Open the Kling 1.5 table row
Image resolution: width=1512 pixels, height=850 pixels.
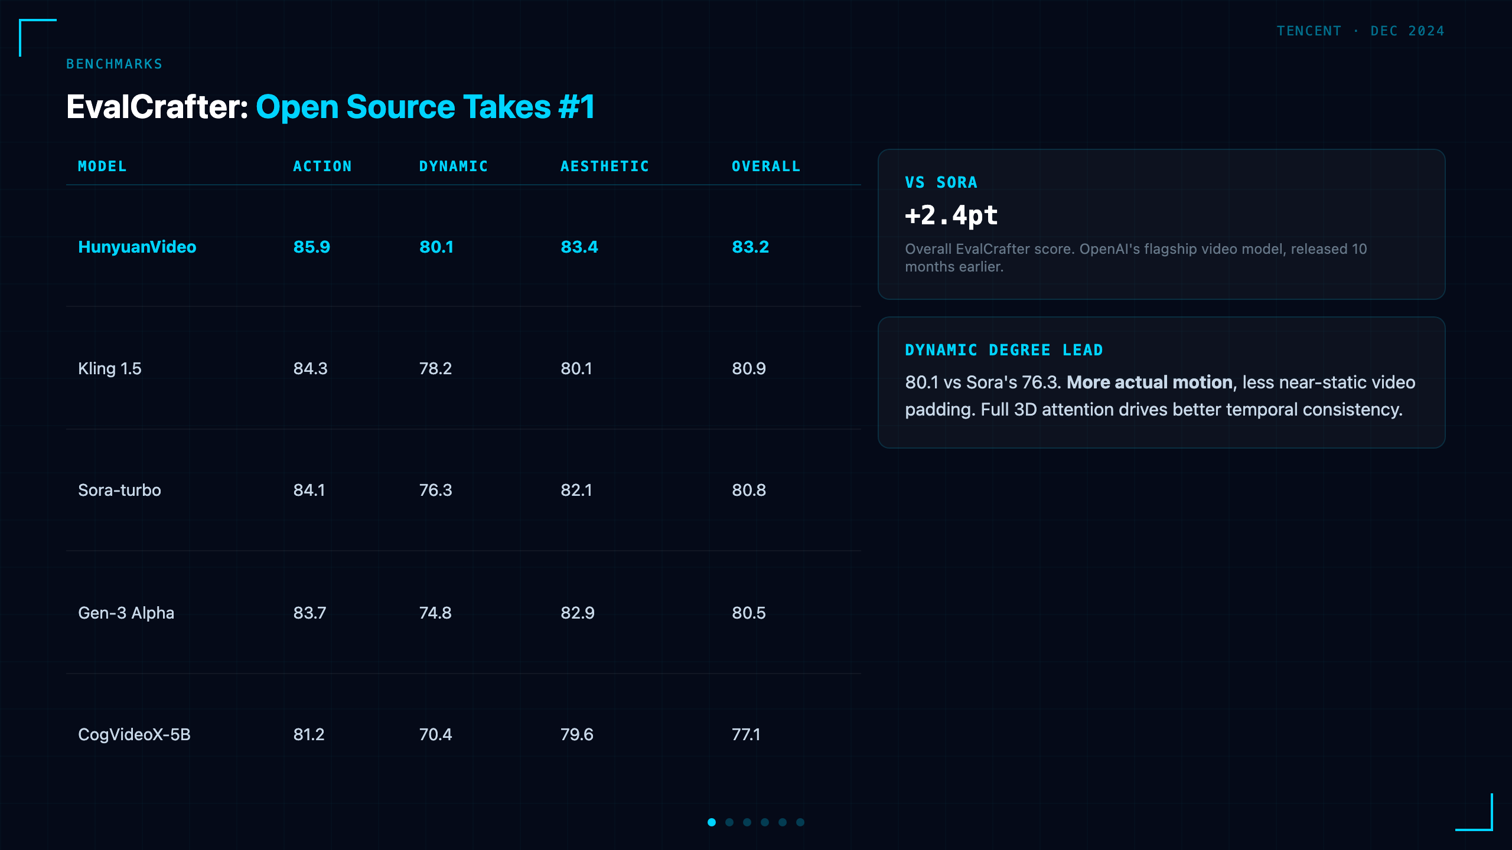[x=464, y=368]
